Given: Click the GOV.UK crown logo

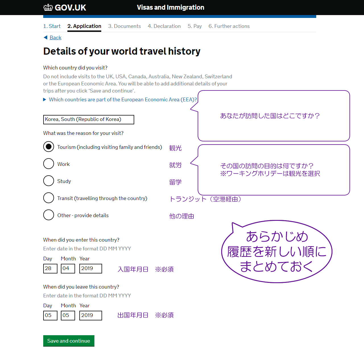Looking at the screenshot, I should pos(48,7).
